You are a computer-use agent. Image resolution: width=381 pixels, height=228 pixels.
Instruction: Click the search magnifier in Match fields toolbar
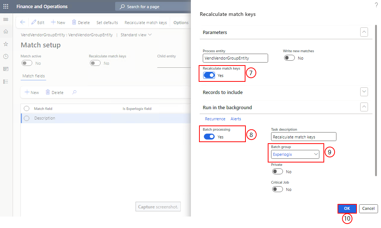[74, 92]
